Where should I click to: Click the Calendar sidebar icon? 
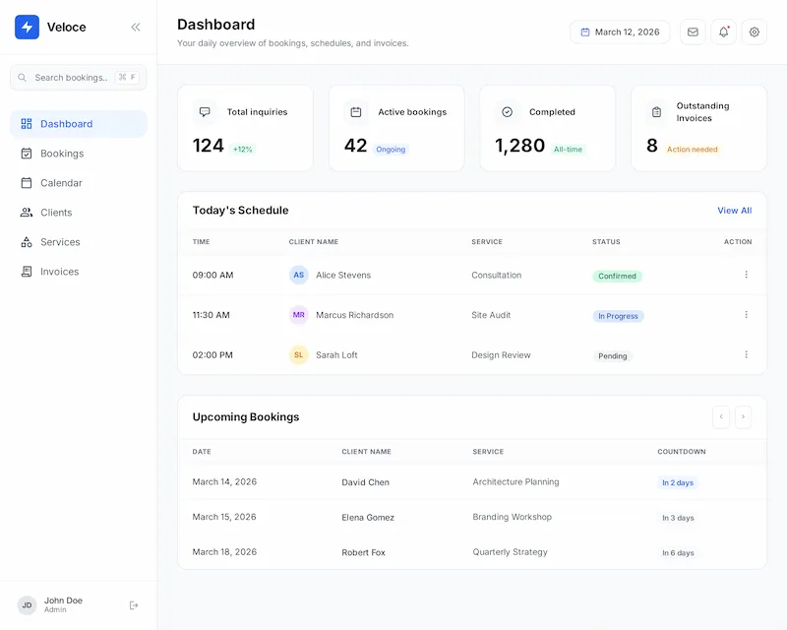click(27, 183)
